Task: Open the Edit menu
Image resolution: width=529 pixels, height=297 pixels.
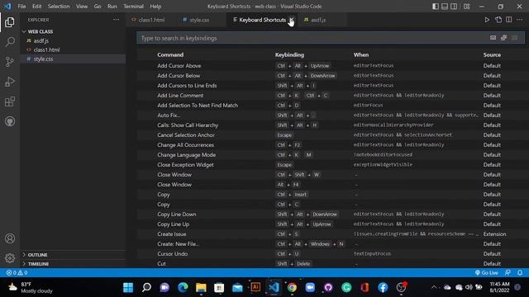Action: [x=36, y=7]
